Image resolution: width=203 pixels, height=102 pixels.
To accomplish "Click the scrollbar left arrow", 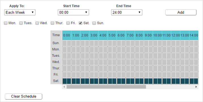I will [x=64, y=87].
